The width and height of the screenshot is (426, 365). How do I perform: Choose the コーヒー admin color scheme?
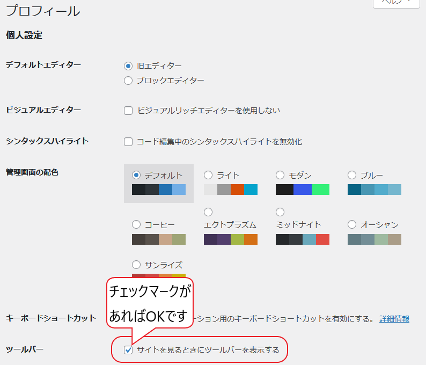[136, 224]
